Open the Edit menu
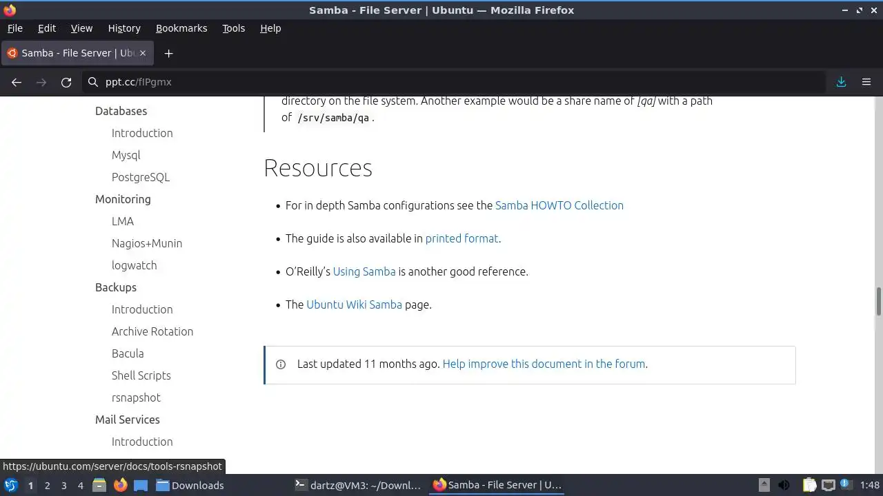Viewport: 883px width, 496px height. tap(47, 28)
